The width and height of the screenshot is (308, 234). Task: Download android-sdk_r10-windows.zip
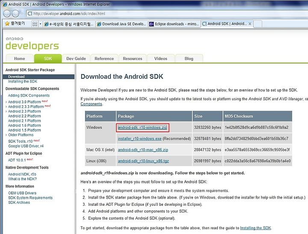click(142, 127)
